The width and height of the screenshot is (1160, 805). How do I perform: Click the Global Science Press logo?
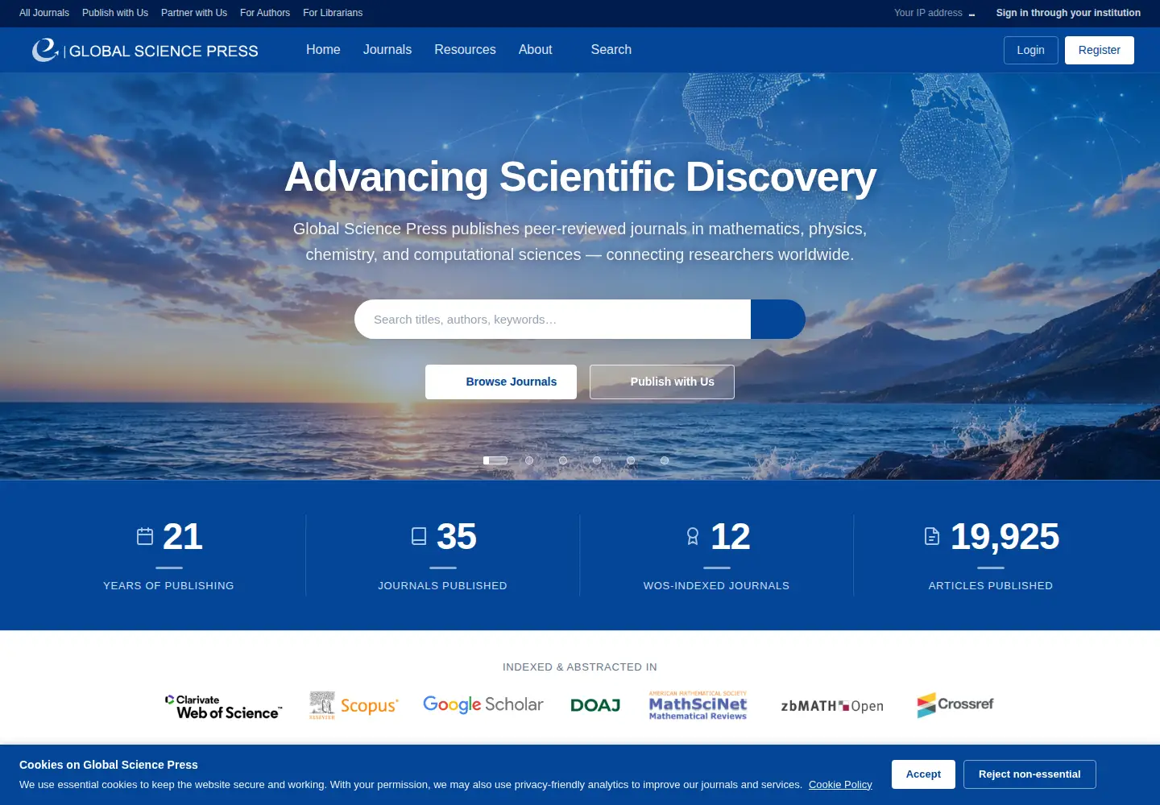click(145, 50)
